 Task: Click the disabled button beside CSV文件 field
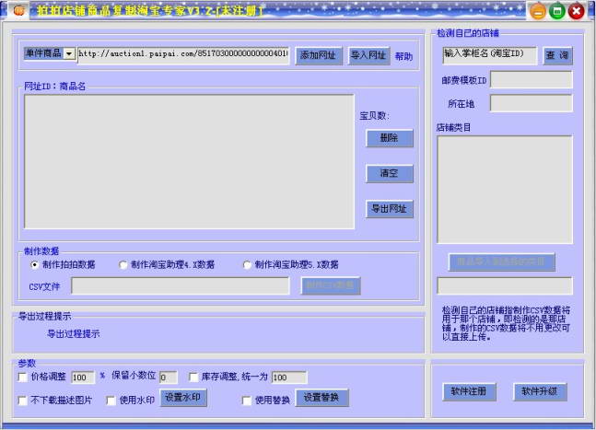pos(331,285)
